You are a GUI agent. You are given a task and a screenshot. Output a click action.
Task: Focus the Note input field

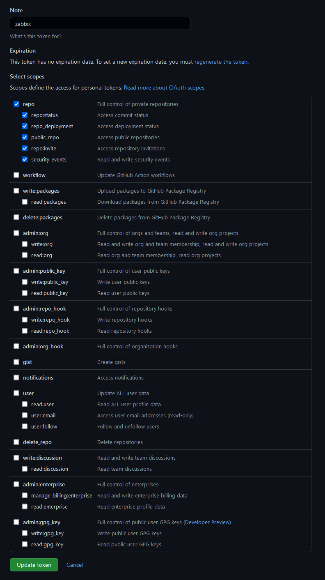(100, 24)
